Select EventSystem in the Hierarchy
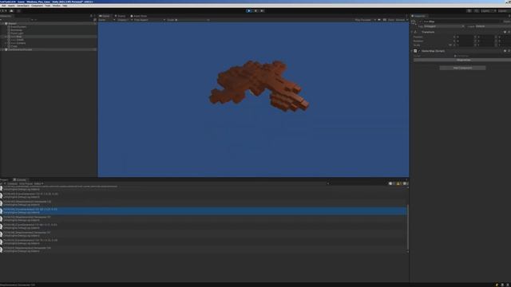The image size is (511, 287). point(18,27)
